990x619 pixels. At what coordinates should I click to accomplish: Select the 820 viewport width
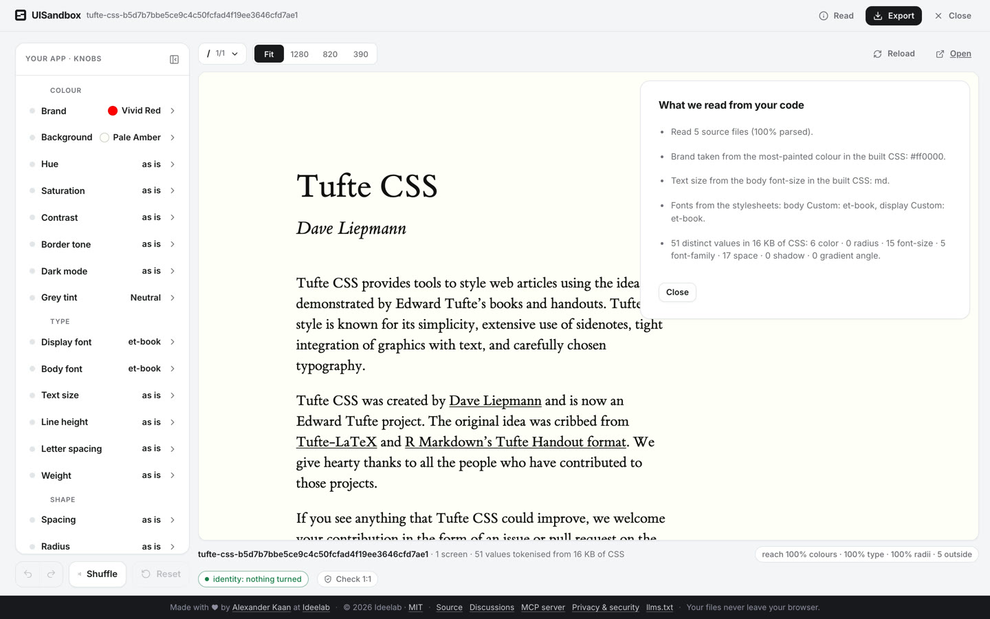[330, 54]
